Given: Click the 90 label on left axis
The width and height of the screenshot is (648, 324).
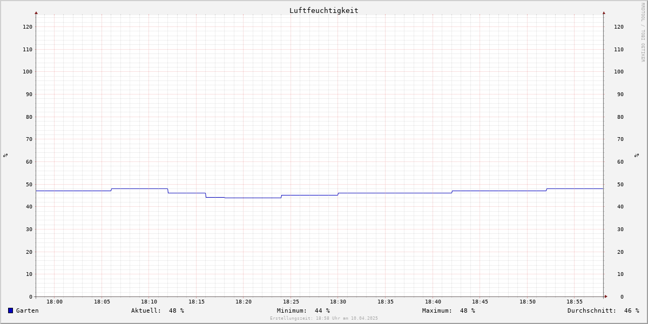Looking at the screenshot, I should 29,94.
